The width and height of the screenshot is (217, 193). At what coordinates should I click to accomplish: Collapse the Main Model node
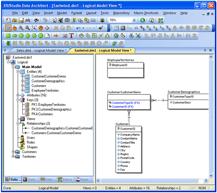(13, 67)
